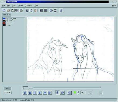The width and height of the screenshot is (118, 102).
Task: Toggle visibility circle for spirit_rim layer
Action: click(x=6, y=19)
